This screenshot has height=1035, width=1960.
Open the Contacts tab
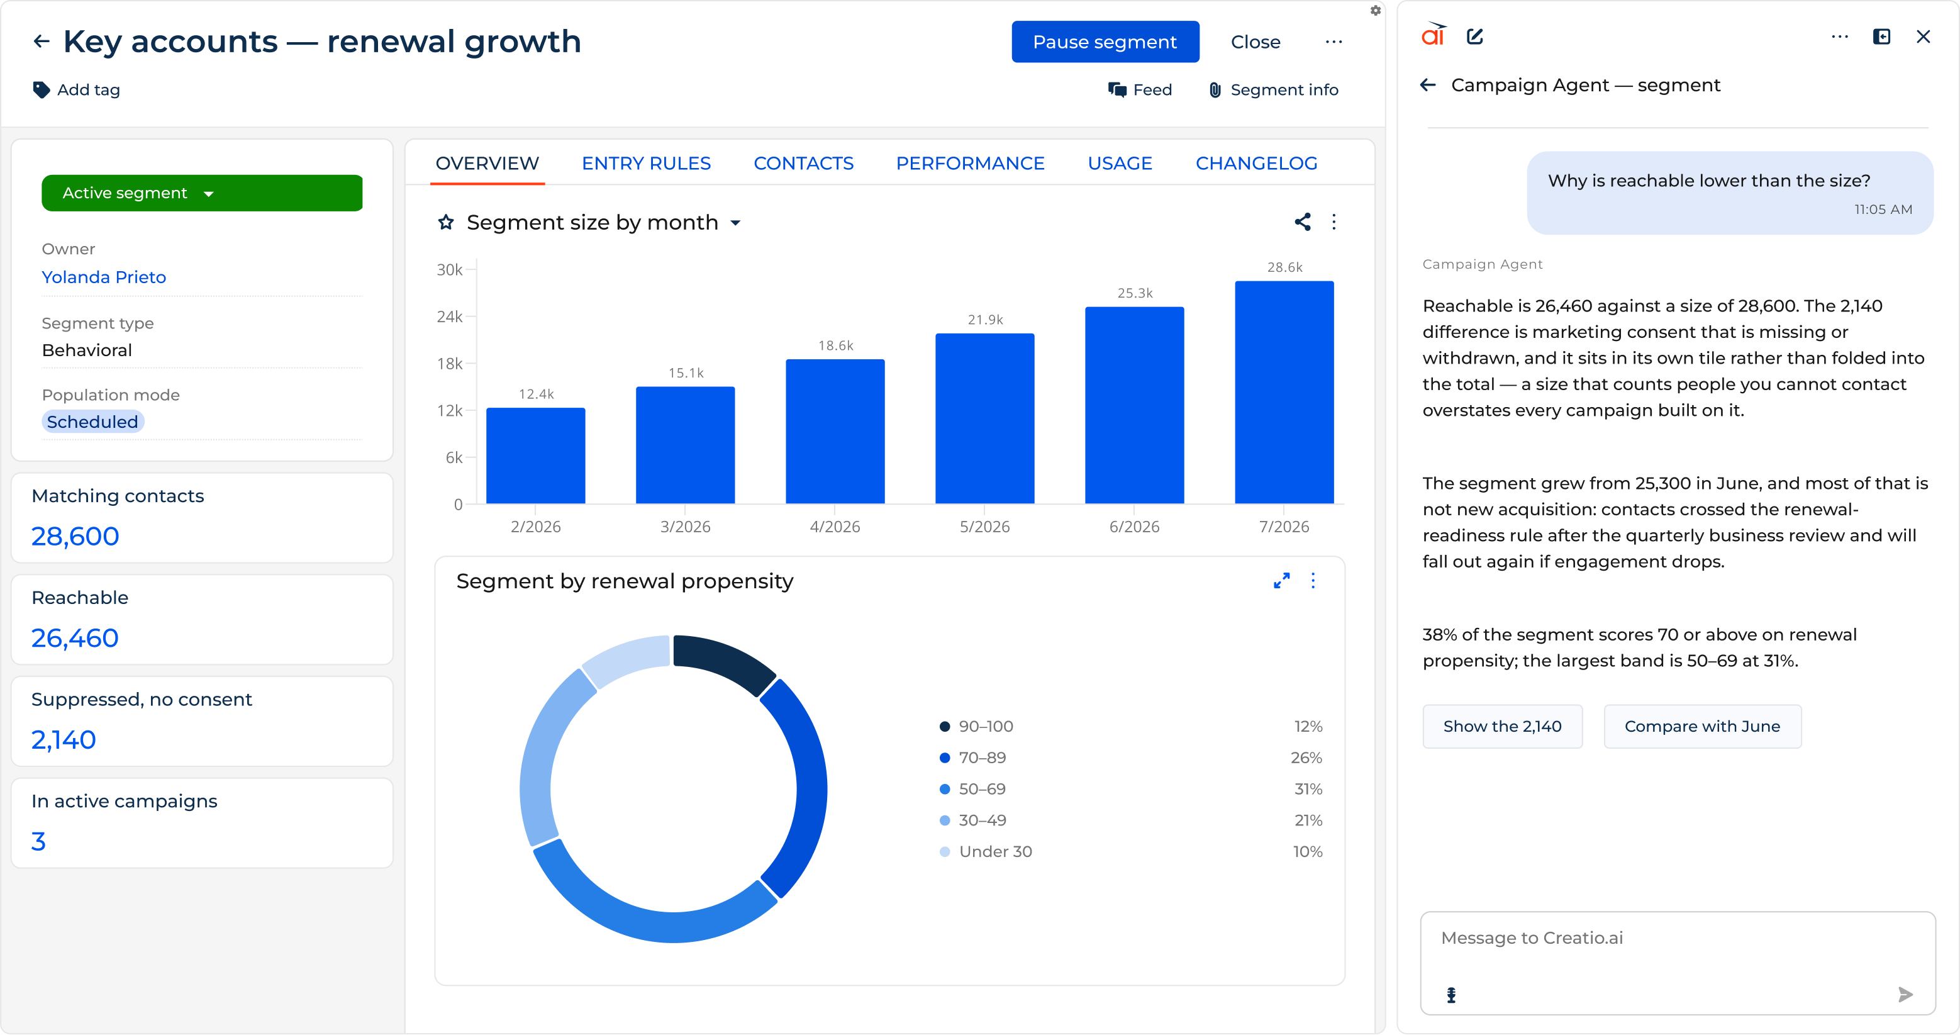803,163
